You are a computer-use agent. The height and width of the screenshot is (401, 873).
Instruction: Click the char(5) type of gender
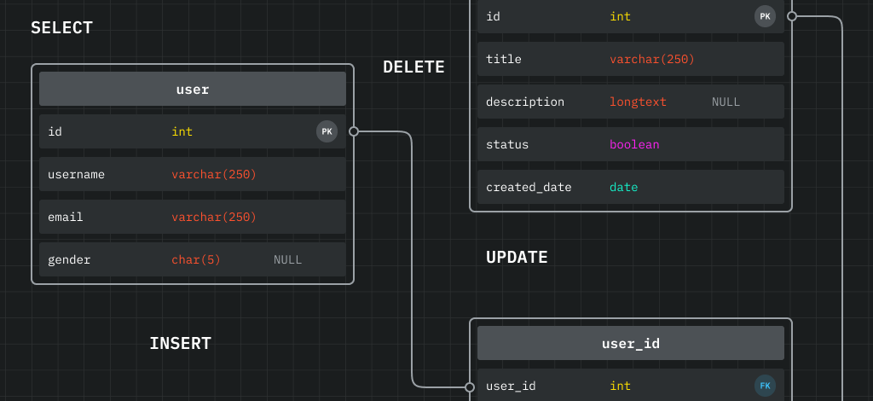pyautogui.click(x=196, y=260)
